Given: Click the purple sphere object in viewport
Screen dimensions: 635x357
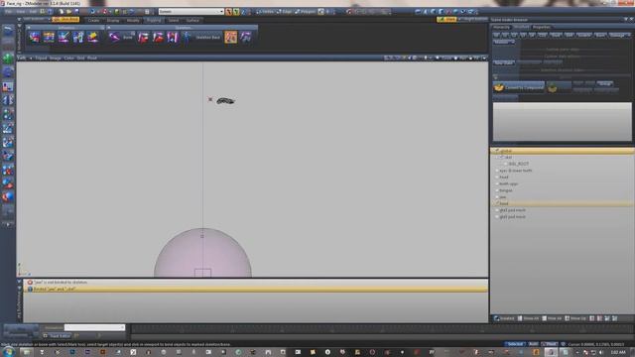Looking at the screenshot, I should click(x=202, y=253).
